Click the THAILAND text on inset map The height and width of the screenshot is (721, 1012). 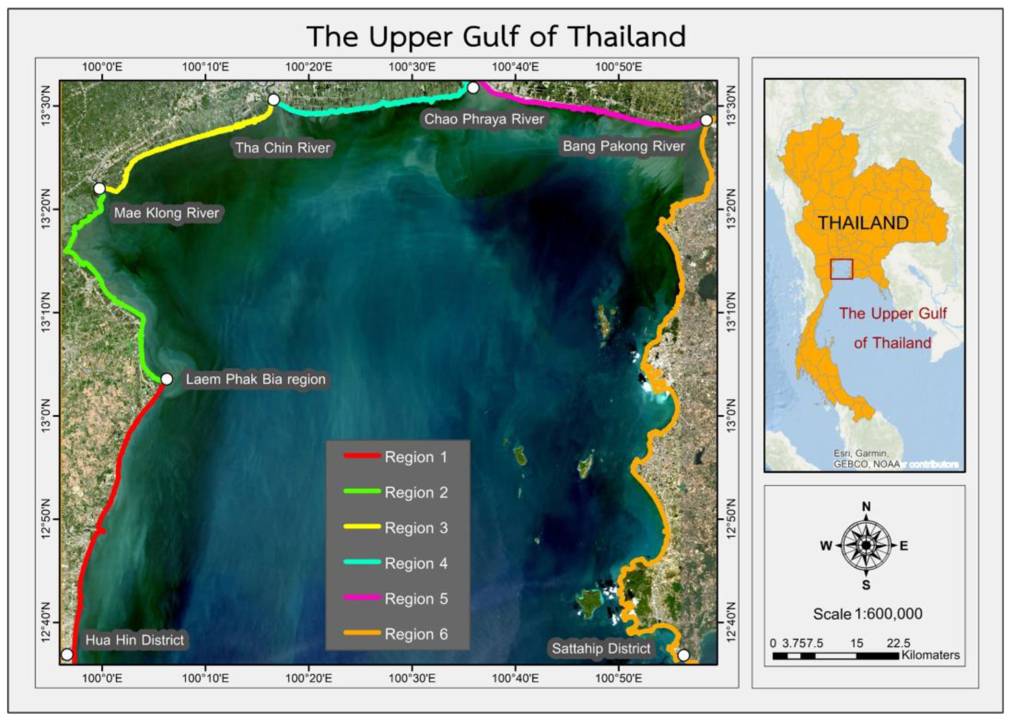[x=863, y=223]
